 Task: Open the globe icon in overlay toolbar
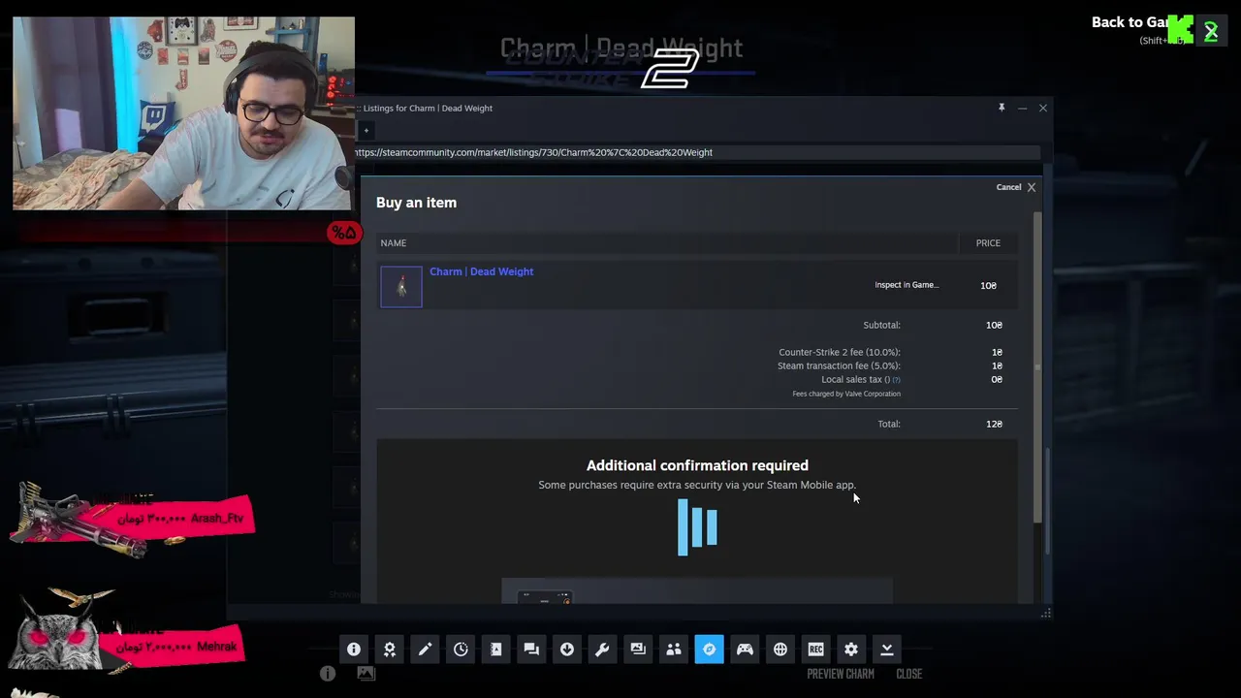point(780,650)
